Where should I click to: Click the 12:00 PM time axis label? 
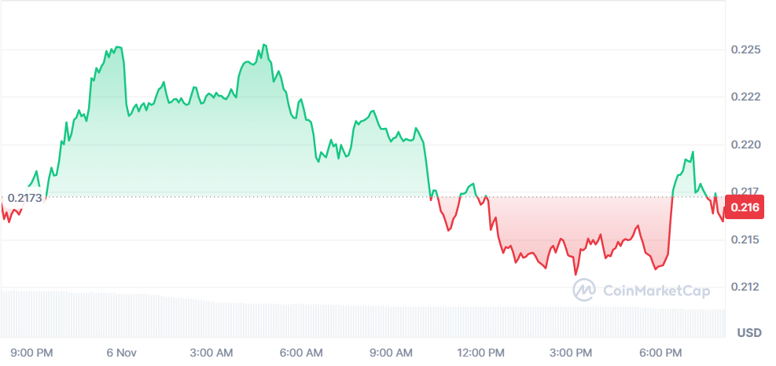point(480,352)
